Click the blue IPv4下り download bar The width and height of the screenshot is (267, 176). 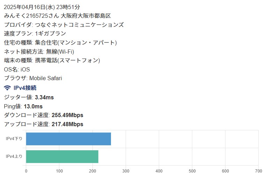tap(68, 139)
